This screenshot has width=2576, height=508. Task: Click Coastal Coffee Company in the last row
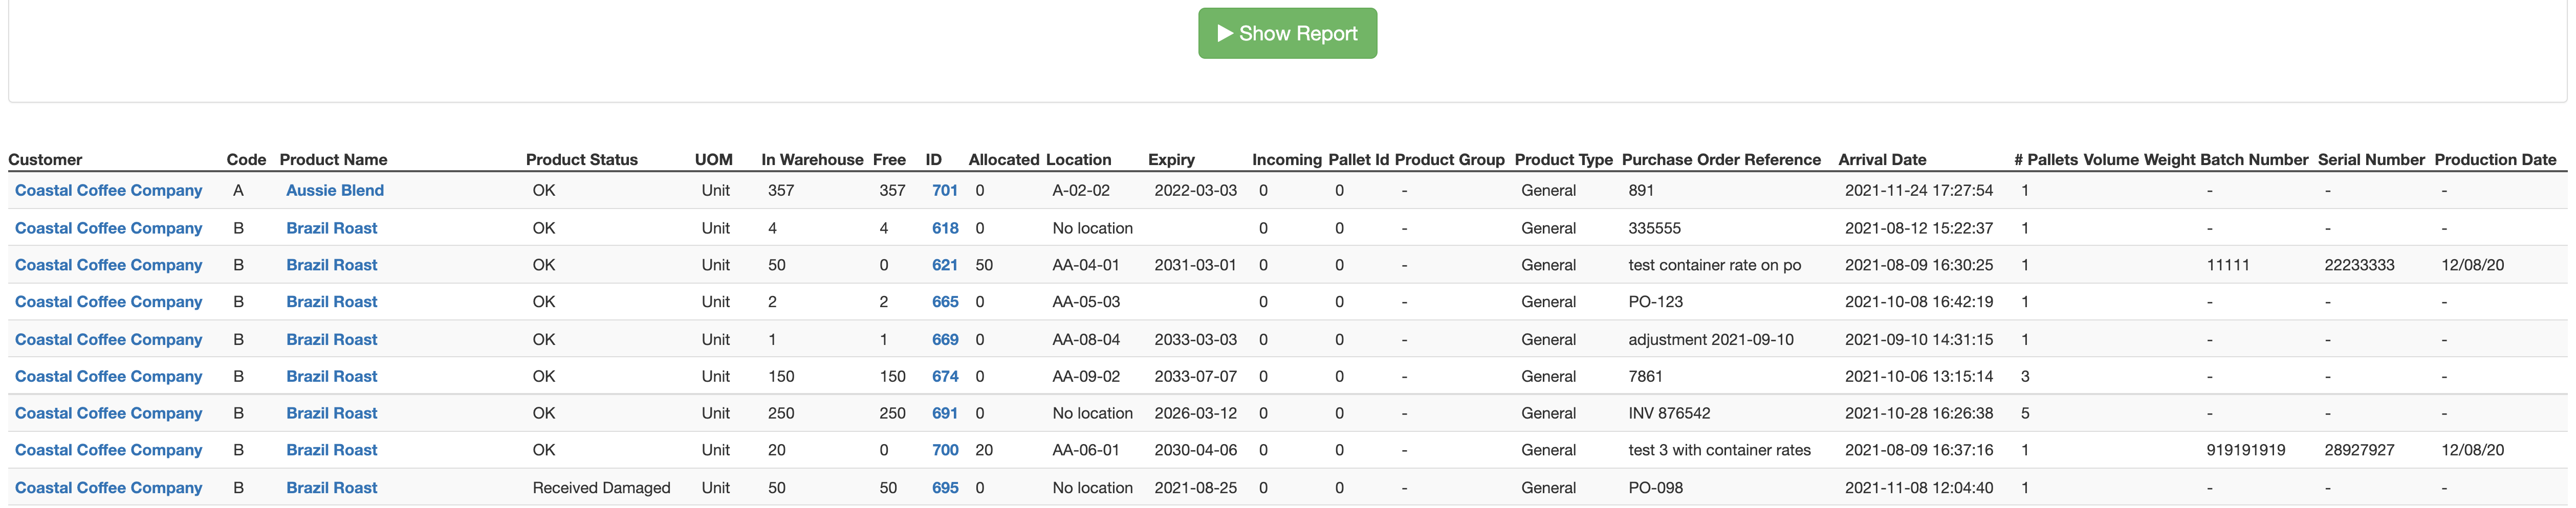point(108,487)
